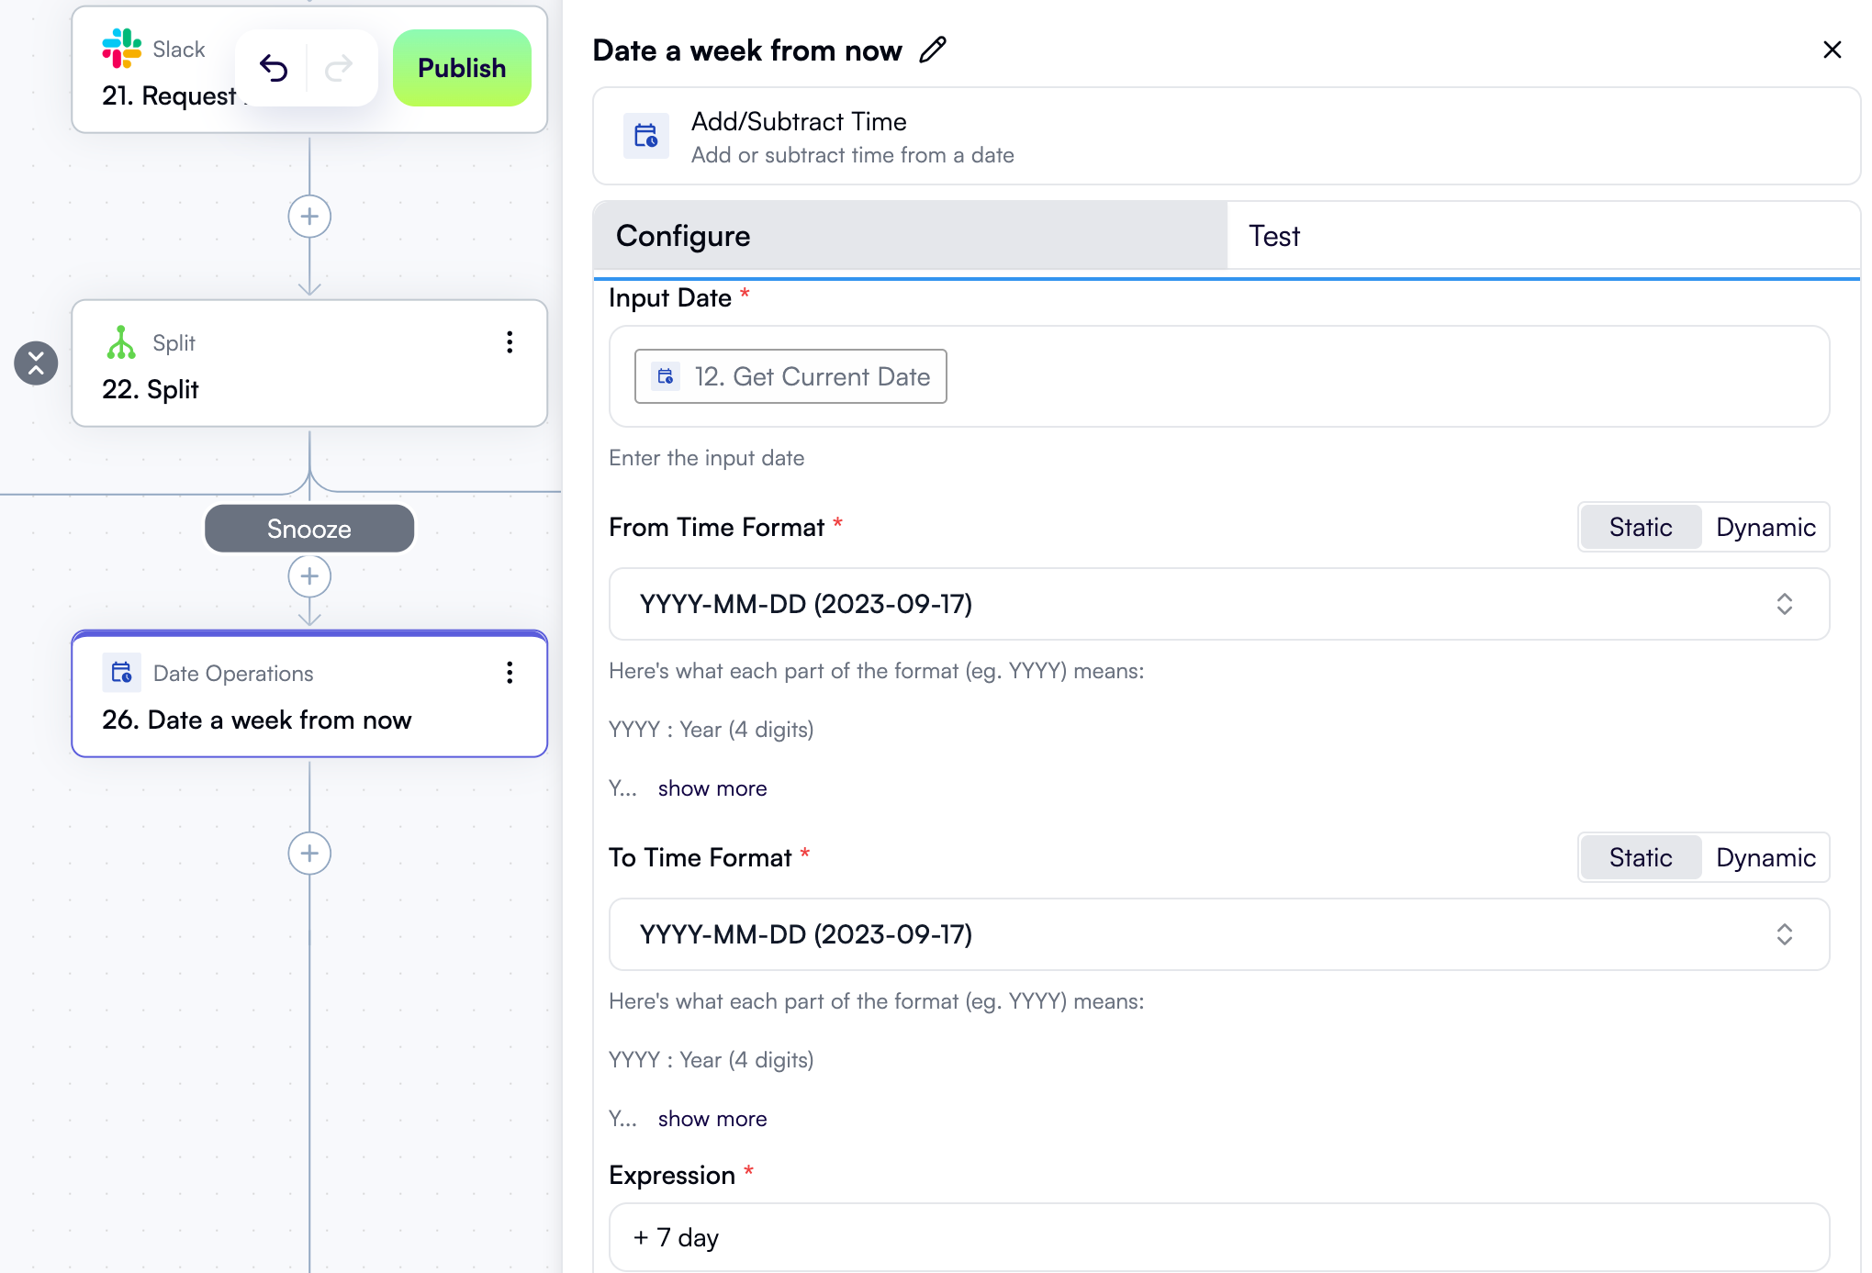1872x1273 pixels.
Task: Switch to the Test tab
Action: [1273, 236]
